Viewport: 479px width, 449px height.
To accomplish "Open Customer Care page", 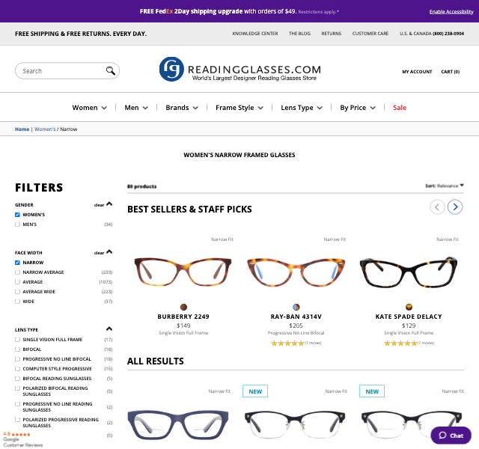I will click(x=370, y=34).
